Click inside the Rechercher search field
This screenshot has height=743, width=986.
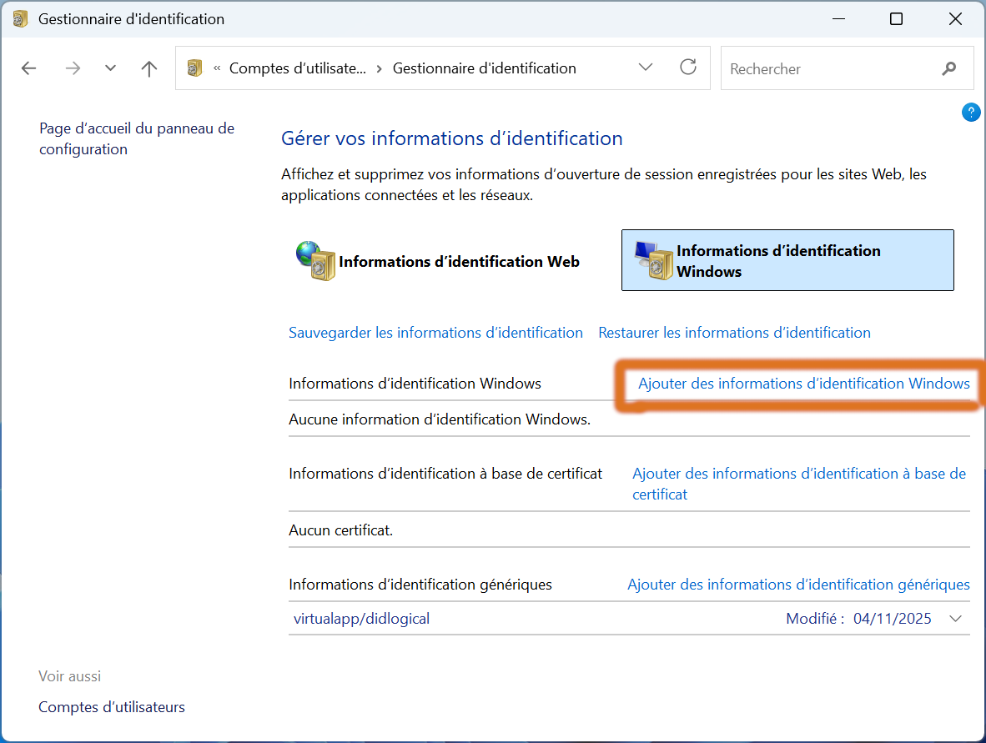click(x=826, y=68)
